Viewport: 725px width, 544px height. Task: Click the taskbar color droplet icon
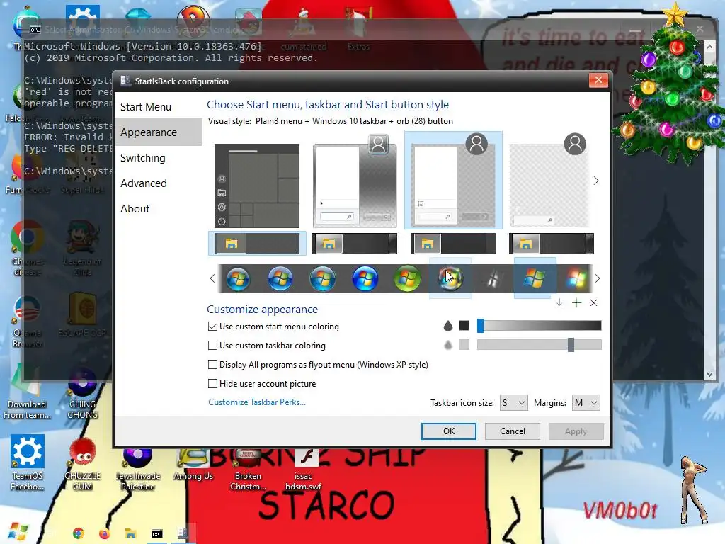pyautogui.click(x=447, y=345)
